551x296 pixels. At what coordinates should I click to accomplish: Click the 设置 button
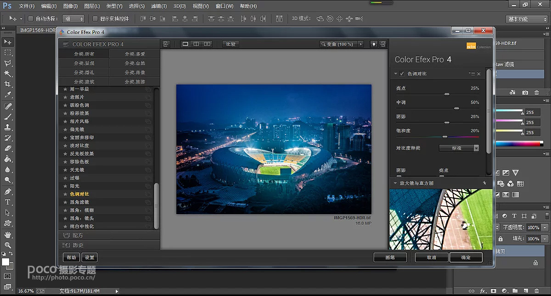click(x=89, y=257)
